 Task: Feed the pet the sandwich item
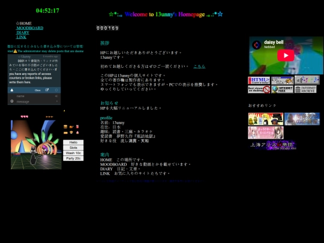tap(65, 133)
